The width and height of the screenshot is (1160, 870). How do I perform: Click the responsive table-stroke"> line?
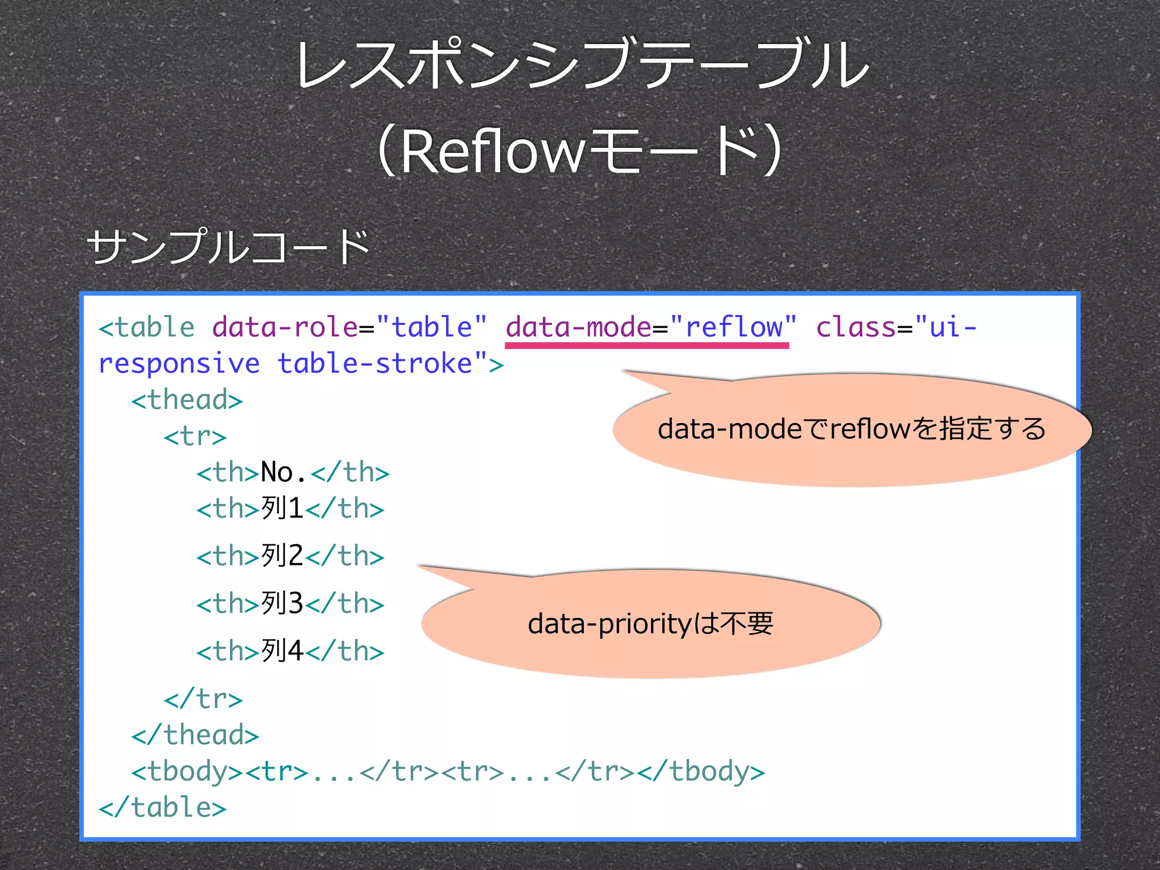(x=301, y=364)
